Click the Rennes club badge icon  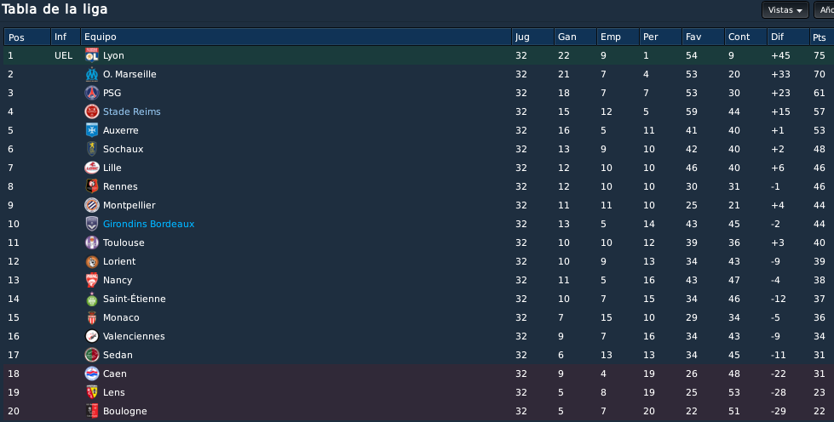(x=92, y=186)
